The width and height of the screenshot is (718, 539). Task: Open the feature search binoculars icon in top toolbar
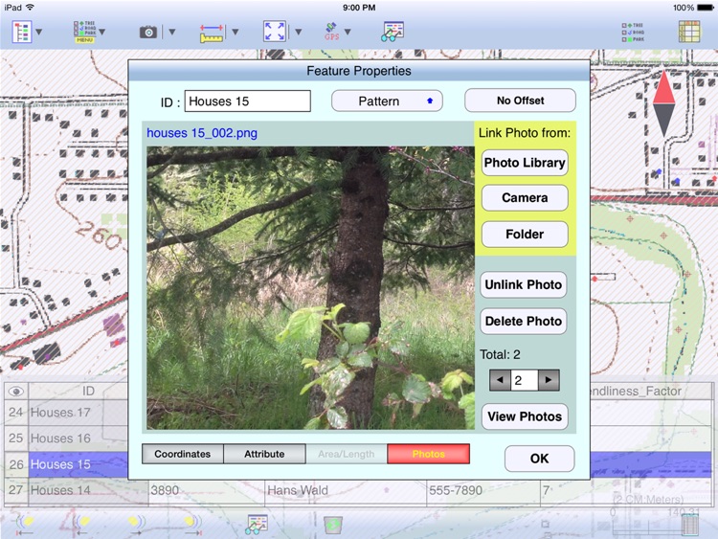[393, 32]
